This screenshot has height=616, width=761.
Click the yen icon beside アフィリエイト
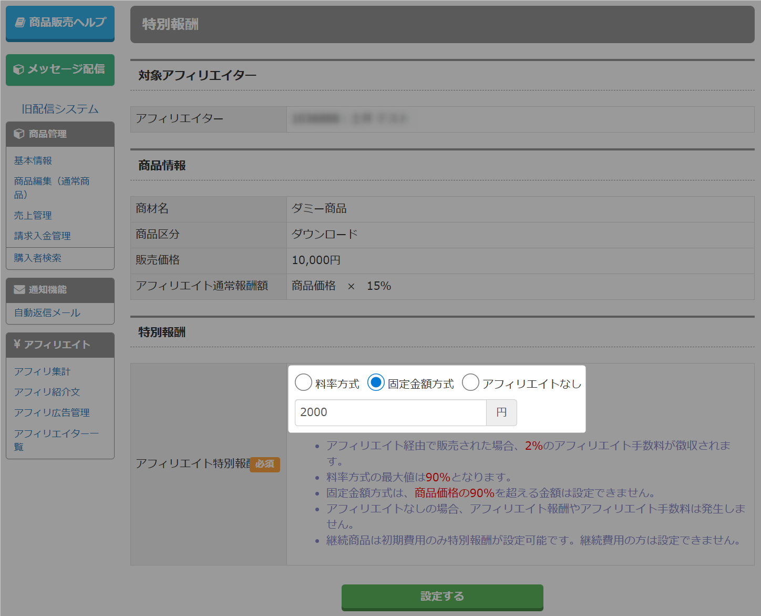17,344
